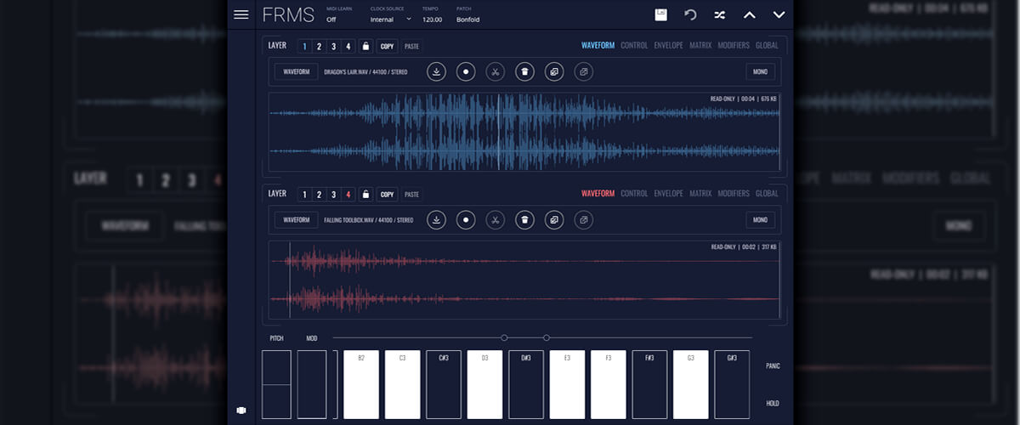Select layer 2 in the upper layer panel
This screenshot has width=1020, height=425.
click(319, 46)
